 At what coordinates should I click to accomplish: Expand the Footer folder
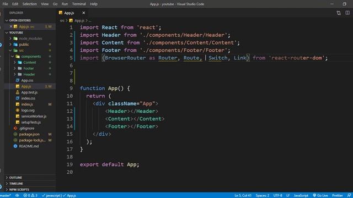tap(29, 68)
